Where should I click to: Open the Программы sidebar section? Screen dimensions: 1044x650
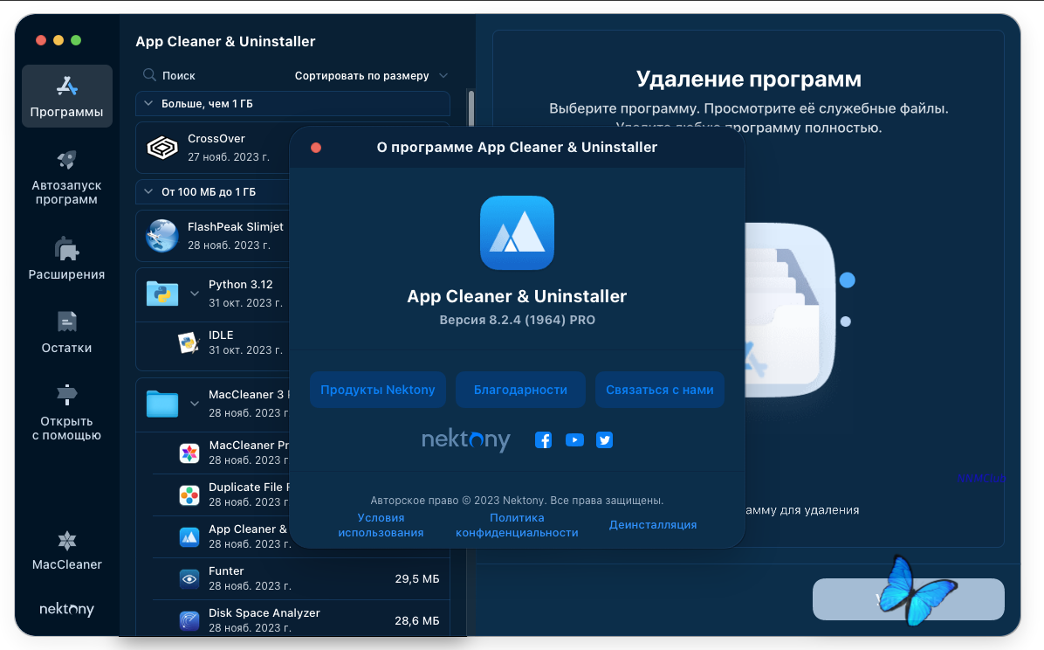click(66, 96)
